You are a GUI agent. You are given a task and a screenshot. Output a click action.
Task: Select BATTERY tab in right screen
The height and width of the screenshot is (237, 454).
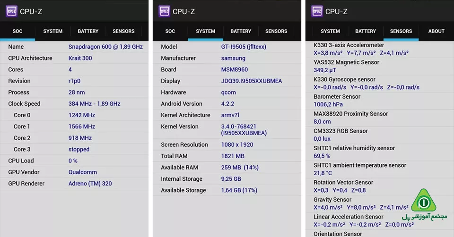[366, 31]
